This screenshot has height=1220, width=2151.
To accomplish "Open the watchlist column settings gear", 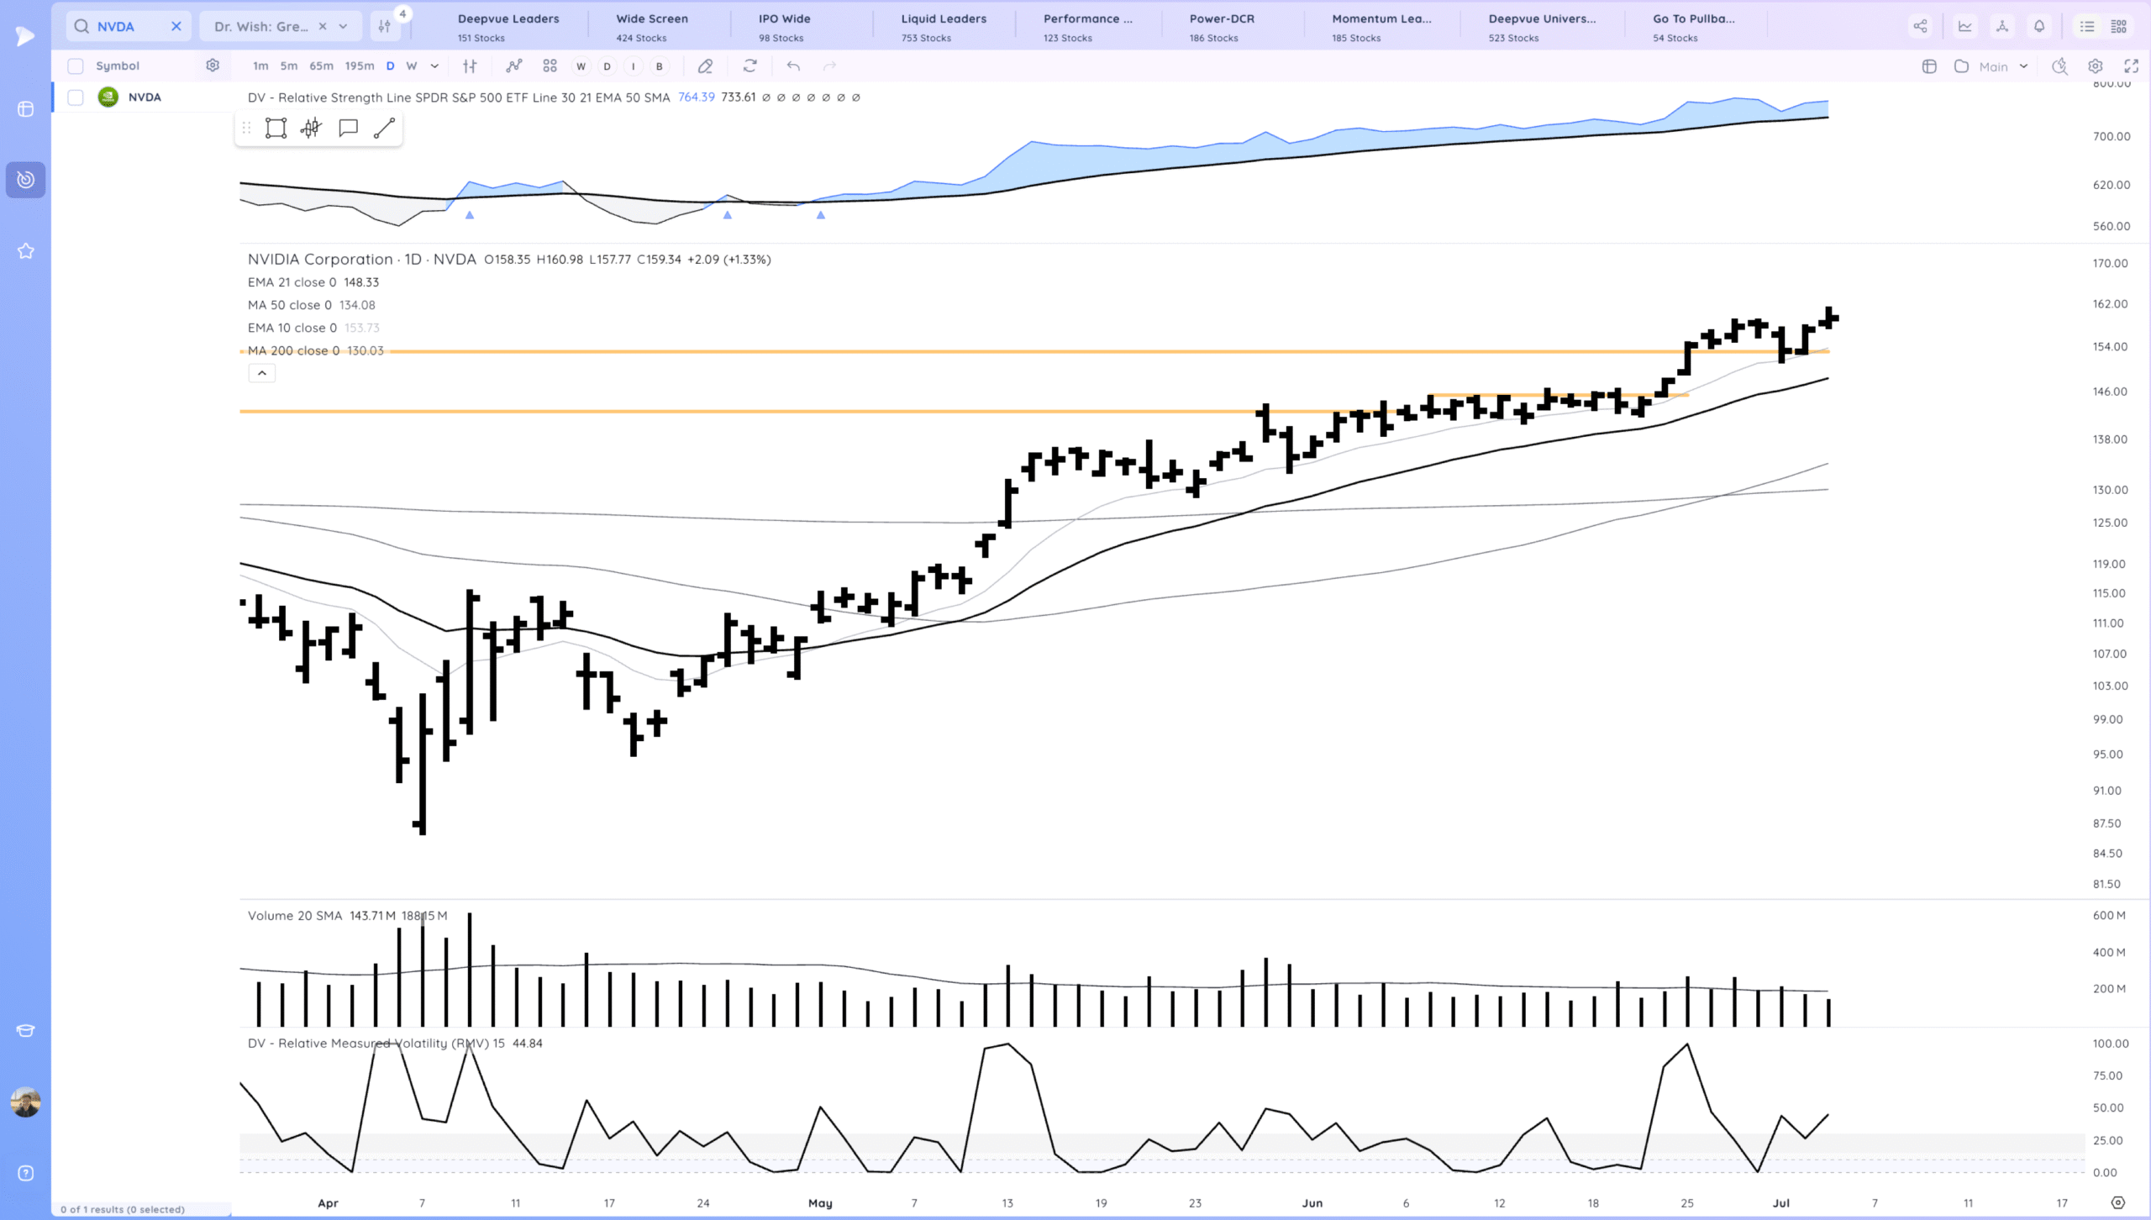I will (213, 66).
